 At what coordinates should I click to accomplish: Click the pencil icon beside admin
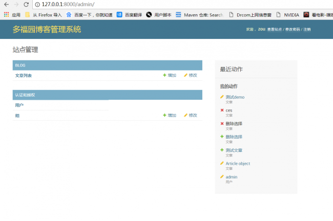click(x=222, y=176)
